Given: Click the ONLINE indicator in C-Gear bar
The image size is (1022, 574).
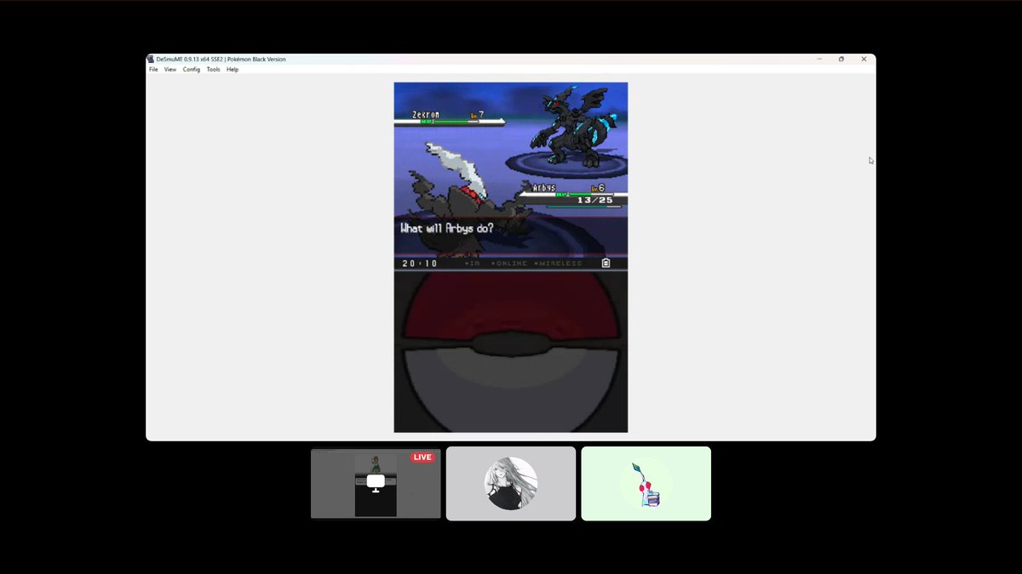Looking at the screenshot, I should pos(509,264).
